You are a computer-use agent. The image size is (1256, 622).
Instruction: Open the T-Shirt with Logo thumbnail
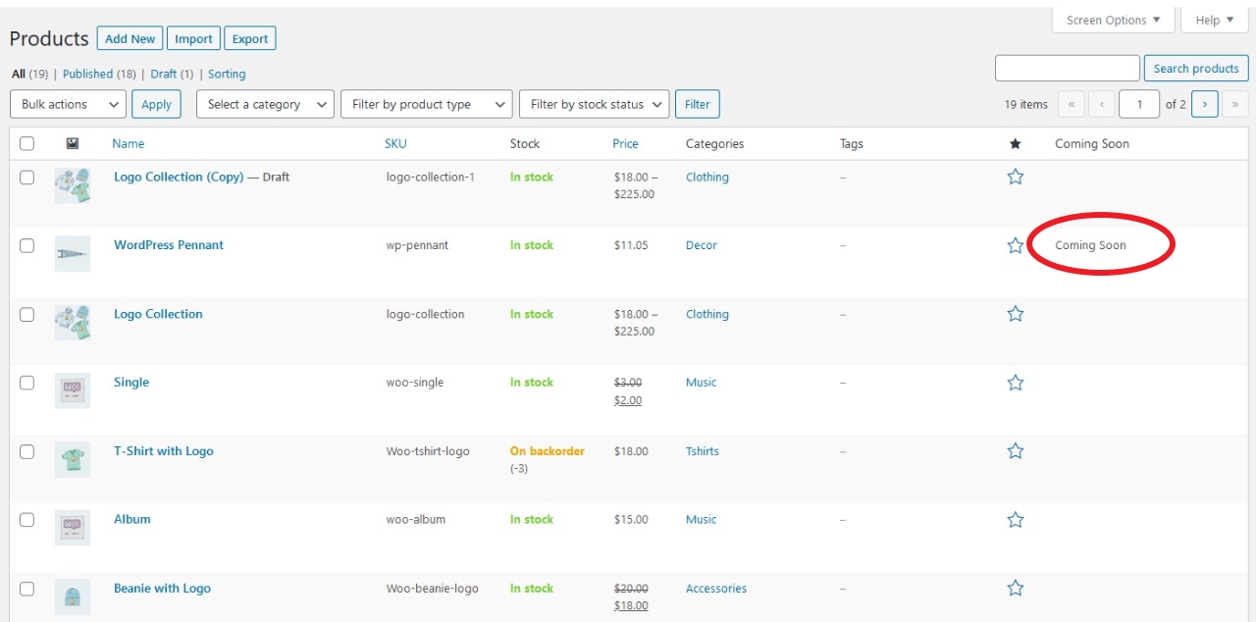[73, 459]
